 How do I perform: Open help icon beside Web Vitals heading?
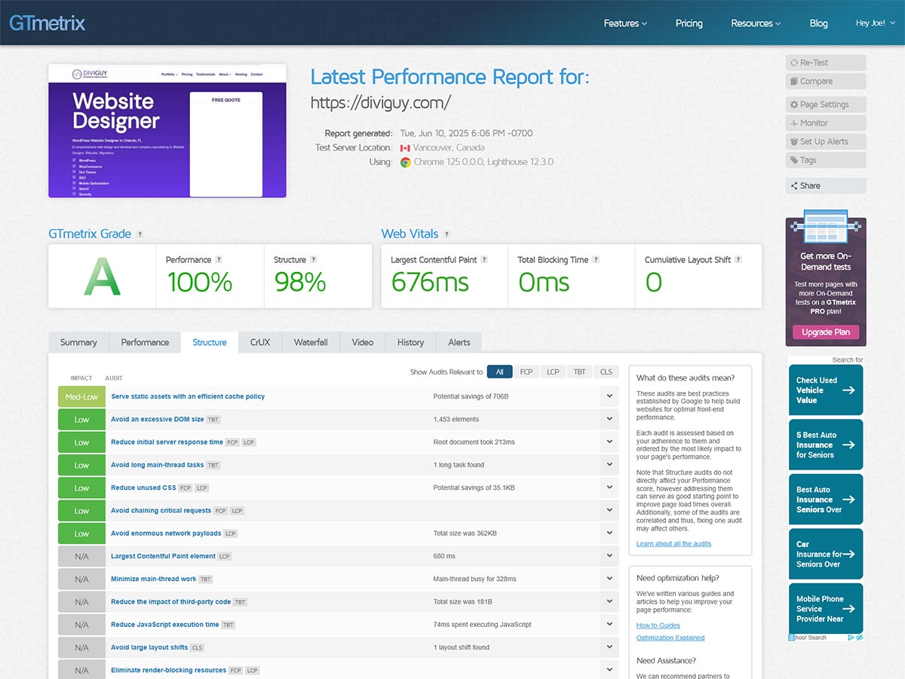point(446,234)
